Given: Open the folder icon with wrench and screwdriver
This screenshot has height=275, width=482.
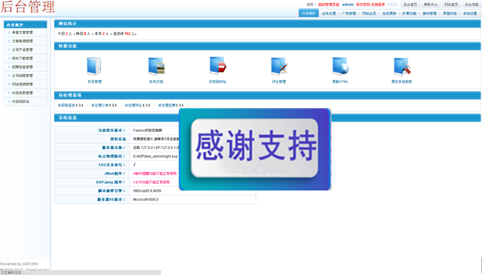Looking at the screenshot, I should click(402, 66).
